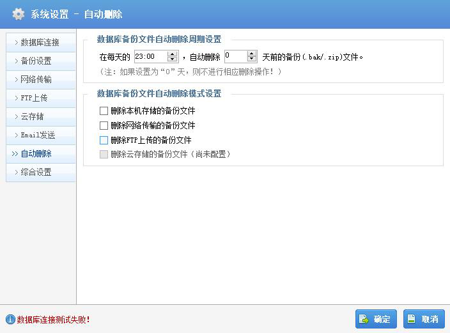The image size is (450, 333).
Task: Go to FTP上传 settings
Action: click(x=41, y=98)
